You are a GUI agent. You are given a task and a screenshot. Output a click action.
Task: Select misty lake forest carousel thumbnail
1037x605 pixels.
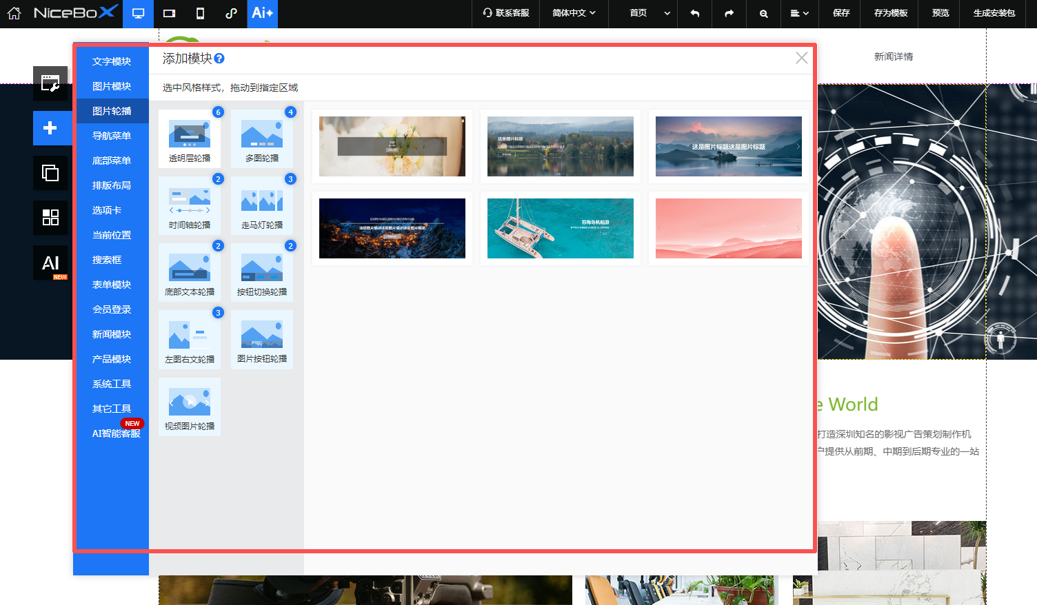click(x=561, y=146)
